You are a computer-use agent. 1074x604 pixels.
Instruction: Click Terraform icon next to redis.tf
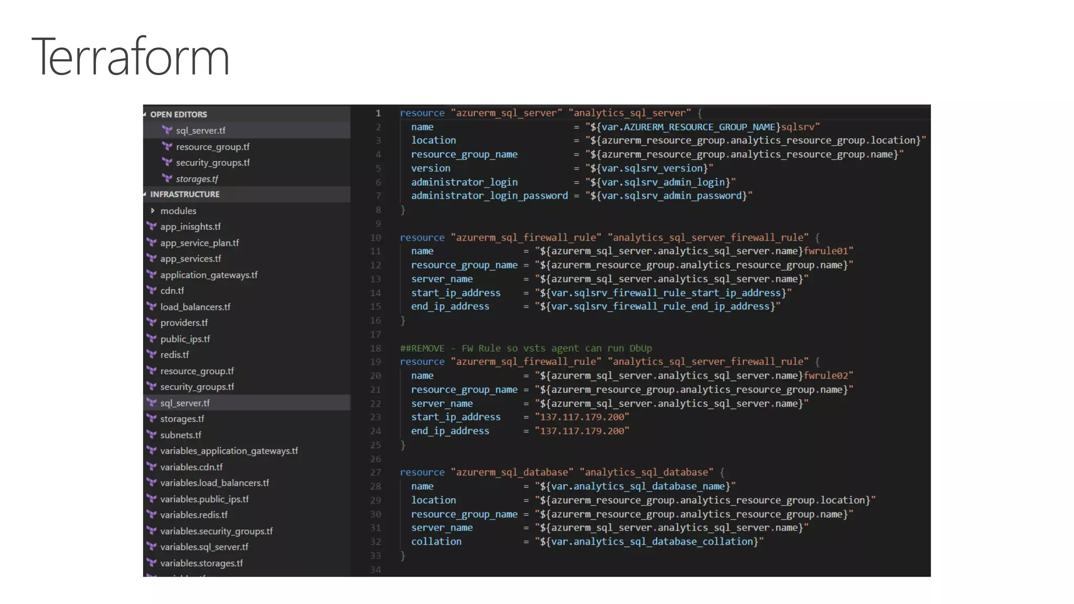152,354
